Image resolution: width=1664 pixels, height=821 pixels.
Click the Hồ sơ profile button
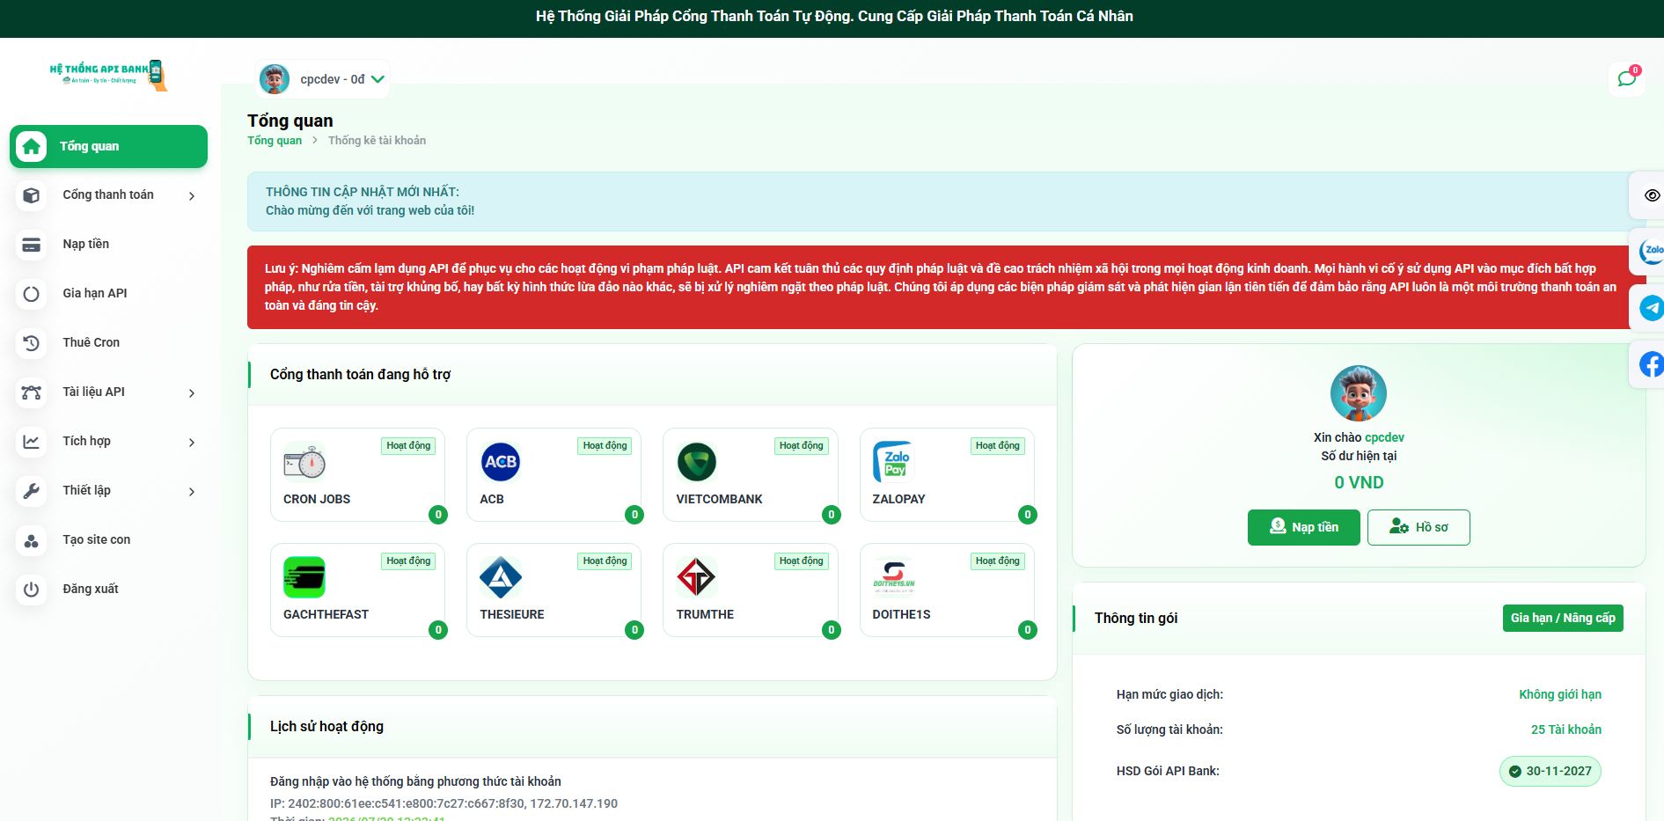(1418, 527)
